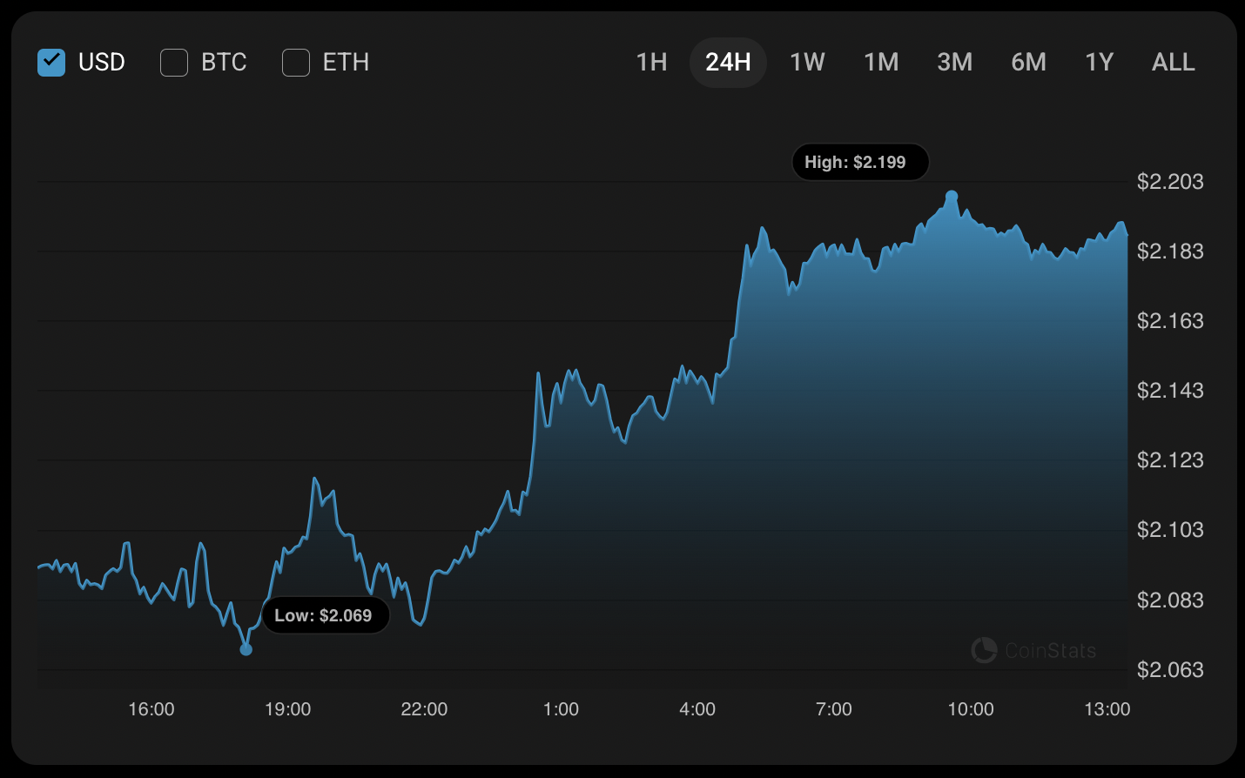Click the 13:00 time axis label

pyautogui.click(x=1107, y=709)
